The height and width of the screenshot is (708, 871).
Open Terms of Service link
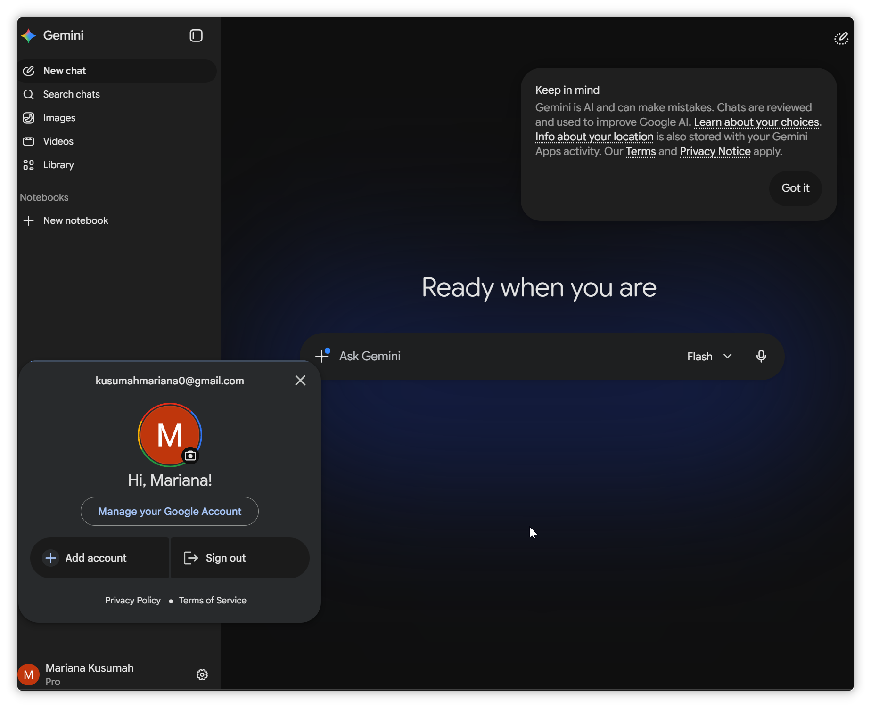(x=213, y=600)
